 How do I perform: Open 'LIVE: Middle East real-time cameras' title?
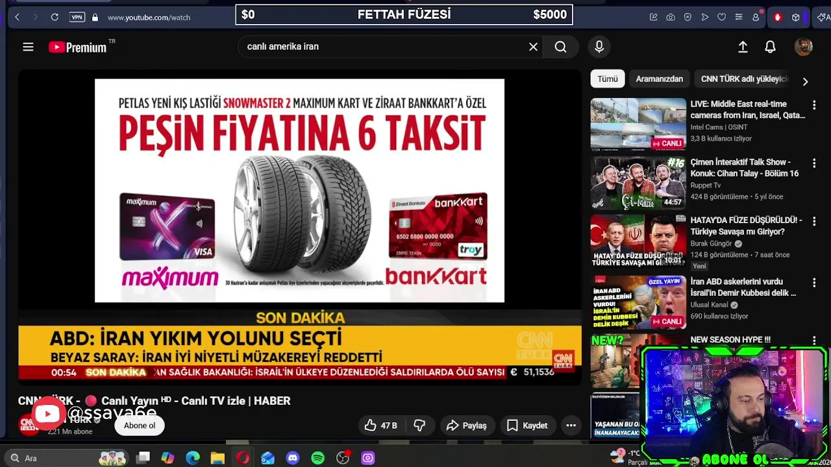pyautogui.click(x=747, y=110)
